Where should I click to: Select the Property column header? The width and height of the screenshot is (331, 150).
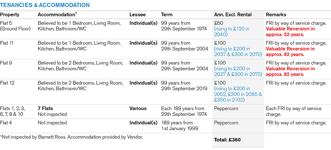[x=10, y=15]
